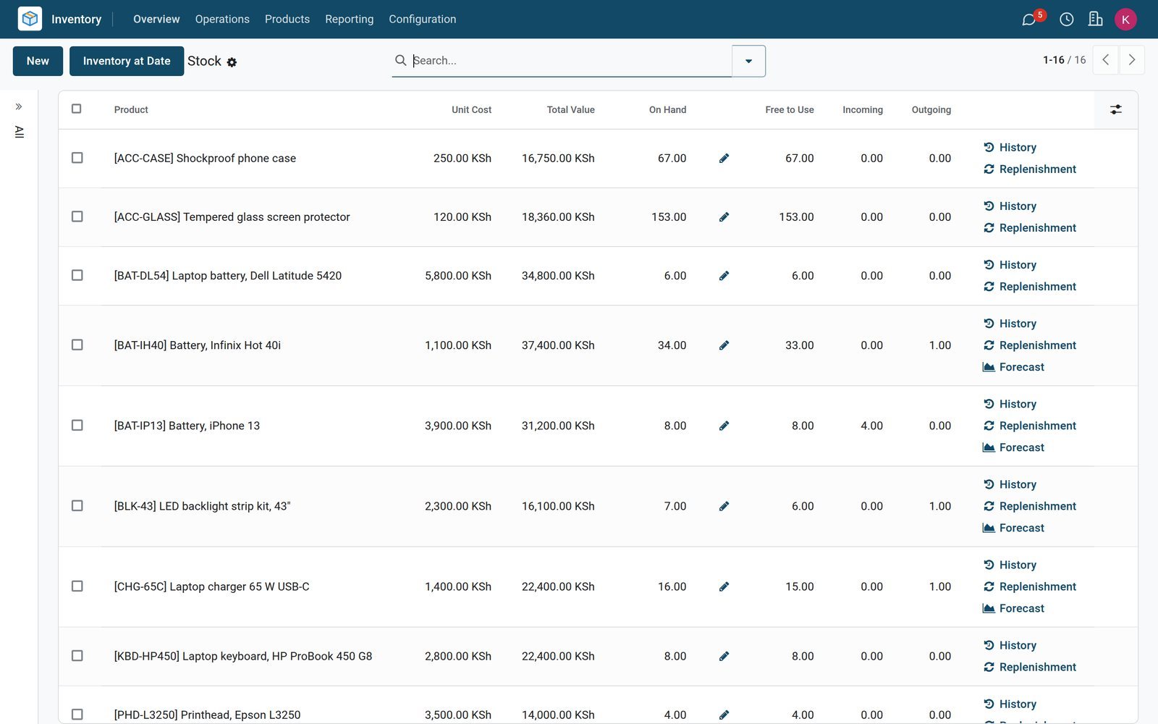Check the Dell Latitude 5420 battery row
The image size is (1158, 724).
(x=77, y=275)
